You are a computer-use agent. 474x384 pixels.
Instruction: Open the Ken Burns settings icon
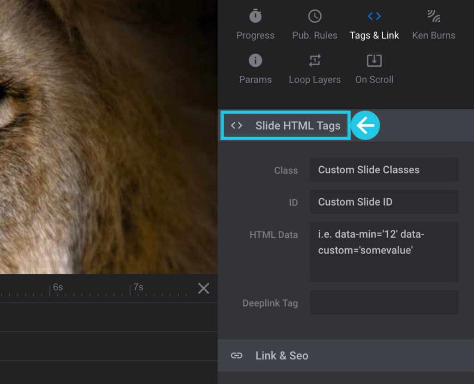[433, 16]
